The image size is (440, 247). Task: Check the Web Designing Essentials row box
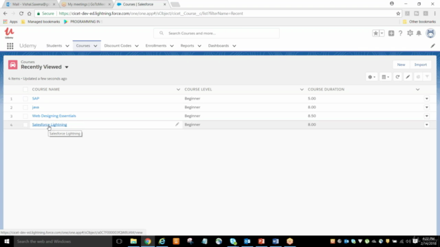[25, 116]
